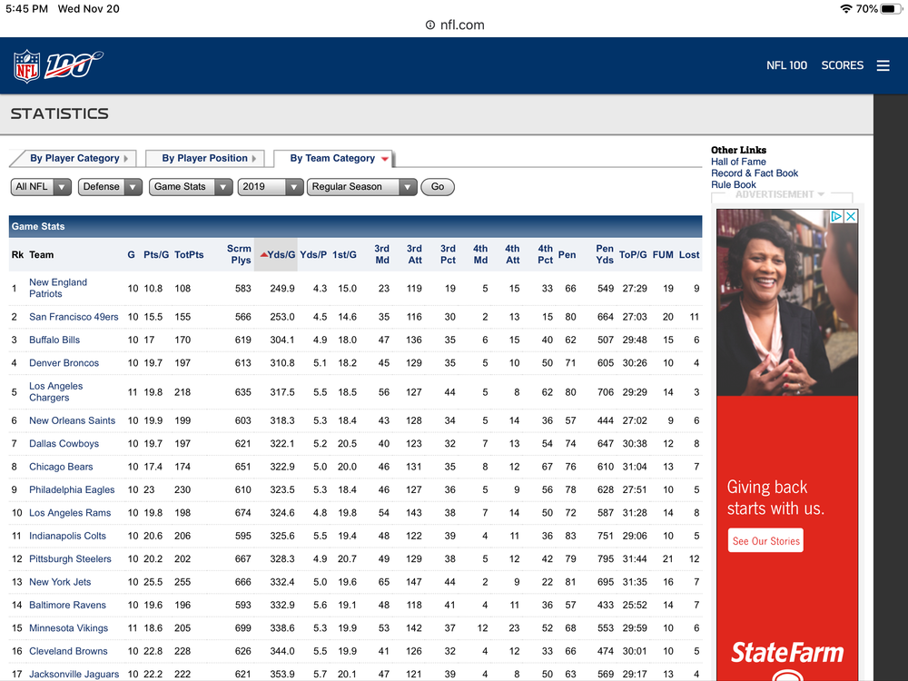Open the New Orleans Saints team link

pyautogui.click(x=72, y=420)
